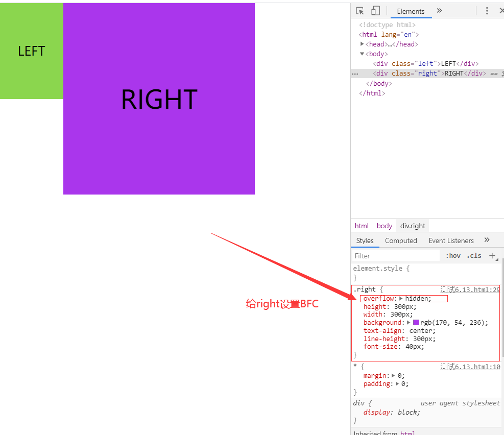This screenshot has width=504, height=435.
Task: Select the div class left DOM node
Action: click(425, 64)
